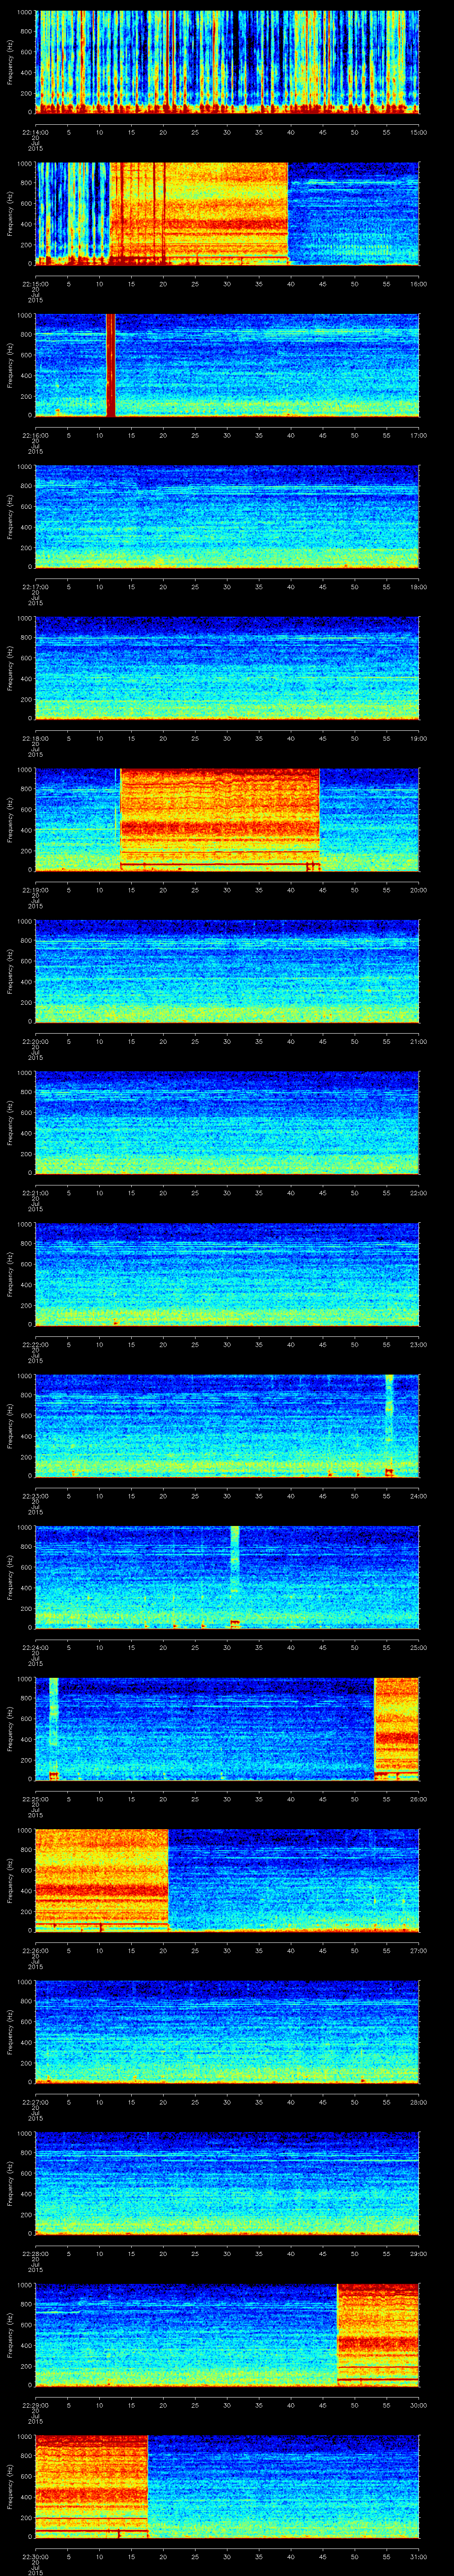The height and width of the screenshot is (2576, 454).
Task: Select the spectrogram panel starting at 22:15:00
Action: (227, 214)
